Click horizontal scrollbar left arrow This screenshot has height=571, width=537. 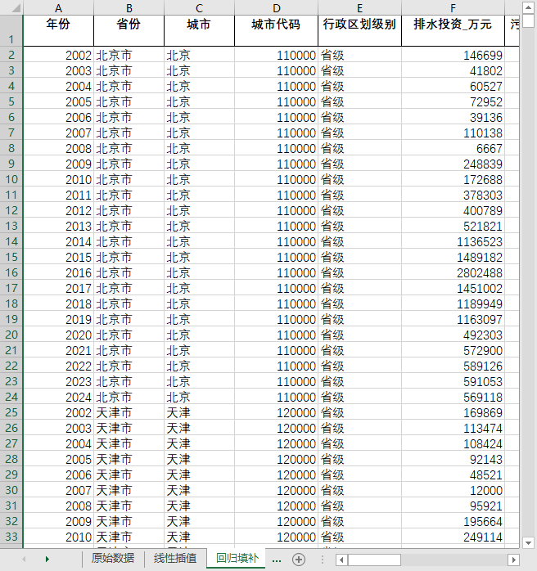coord(341,560)
